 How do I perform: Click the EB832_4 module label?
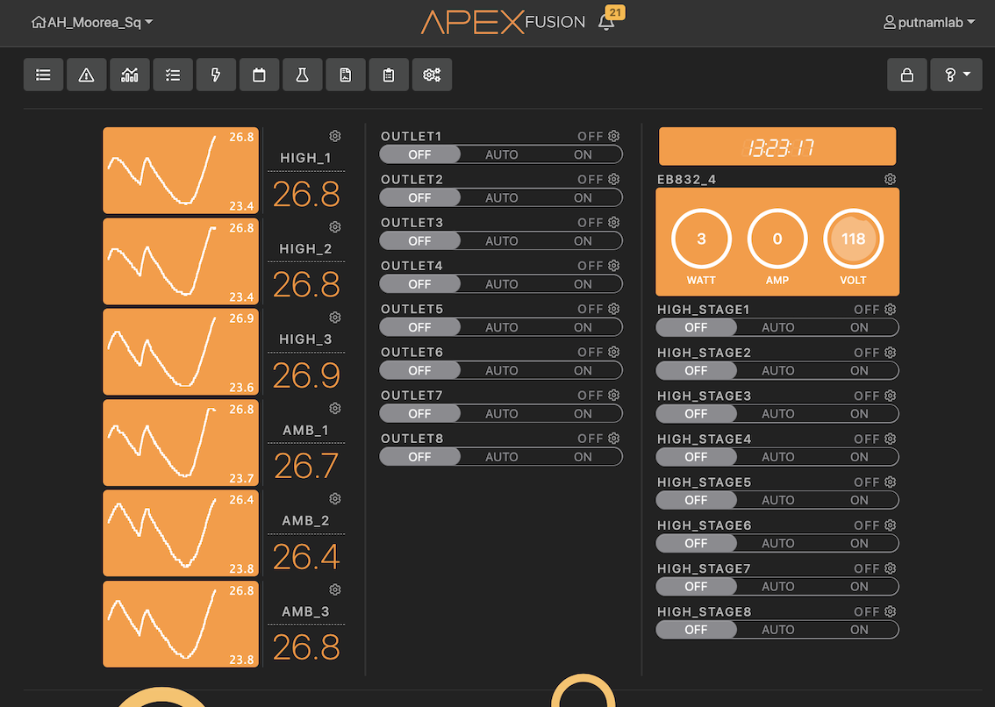click(x=687, y=180)
